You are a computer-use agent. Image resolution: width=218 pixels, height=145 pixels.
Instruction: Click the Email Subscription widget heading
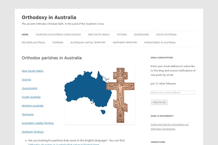162,58
